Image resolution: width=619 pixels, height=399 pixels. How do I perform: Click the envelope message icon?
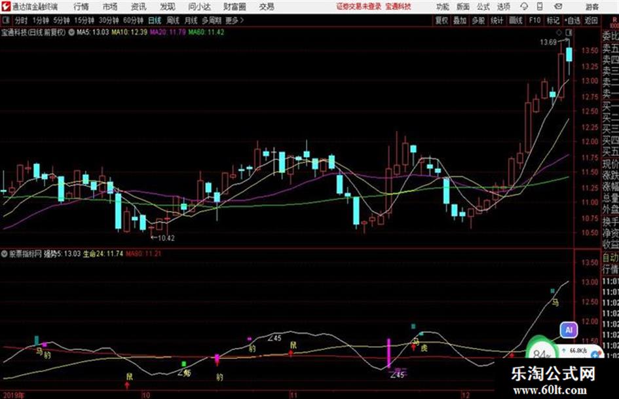tap(558, 7)
